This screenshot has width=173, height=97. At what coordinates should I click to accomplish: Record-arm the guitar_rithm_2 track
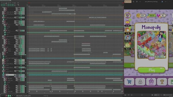pos(5,71)
